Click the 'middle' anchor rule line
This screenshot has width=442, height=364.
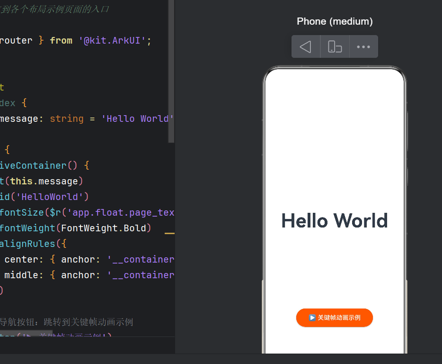tap(89, 275)
